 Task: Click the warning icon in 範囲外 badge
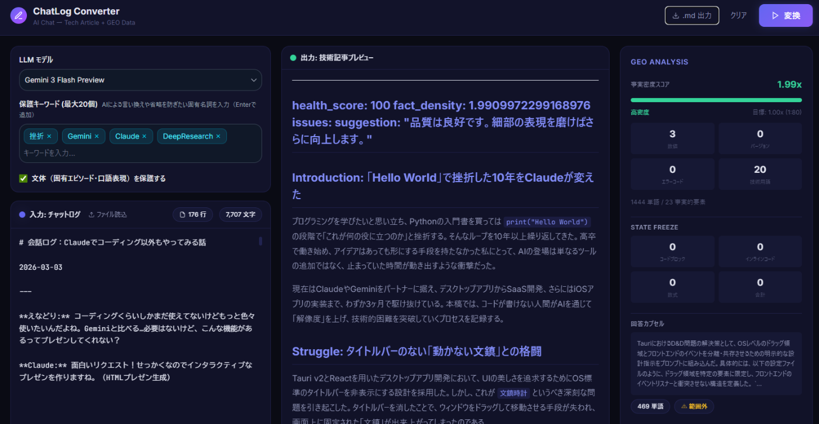(x=683, y=406)
